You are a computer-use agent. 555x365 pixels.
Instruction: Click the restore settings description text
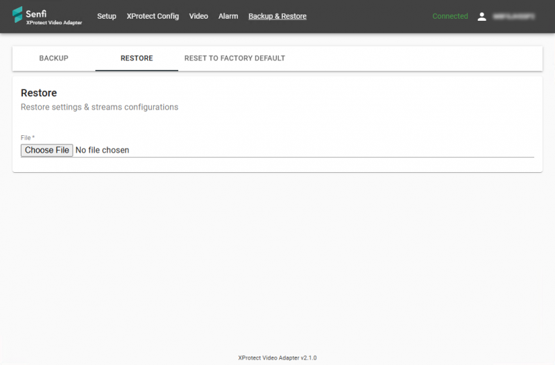99,108
